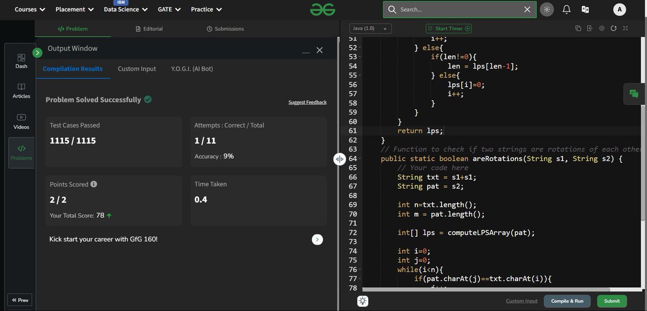Expand the Courses dropdown menu
Viewport: 647px width, 311px height.
coord(30,9)
